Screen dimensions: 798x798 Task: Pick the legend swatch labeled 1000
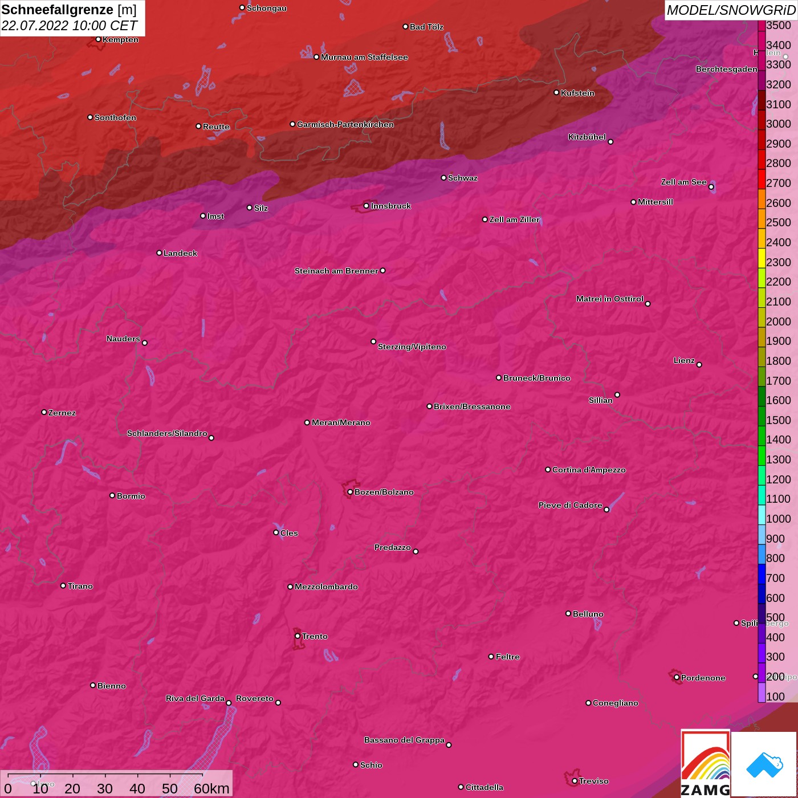click(762, 515)
